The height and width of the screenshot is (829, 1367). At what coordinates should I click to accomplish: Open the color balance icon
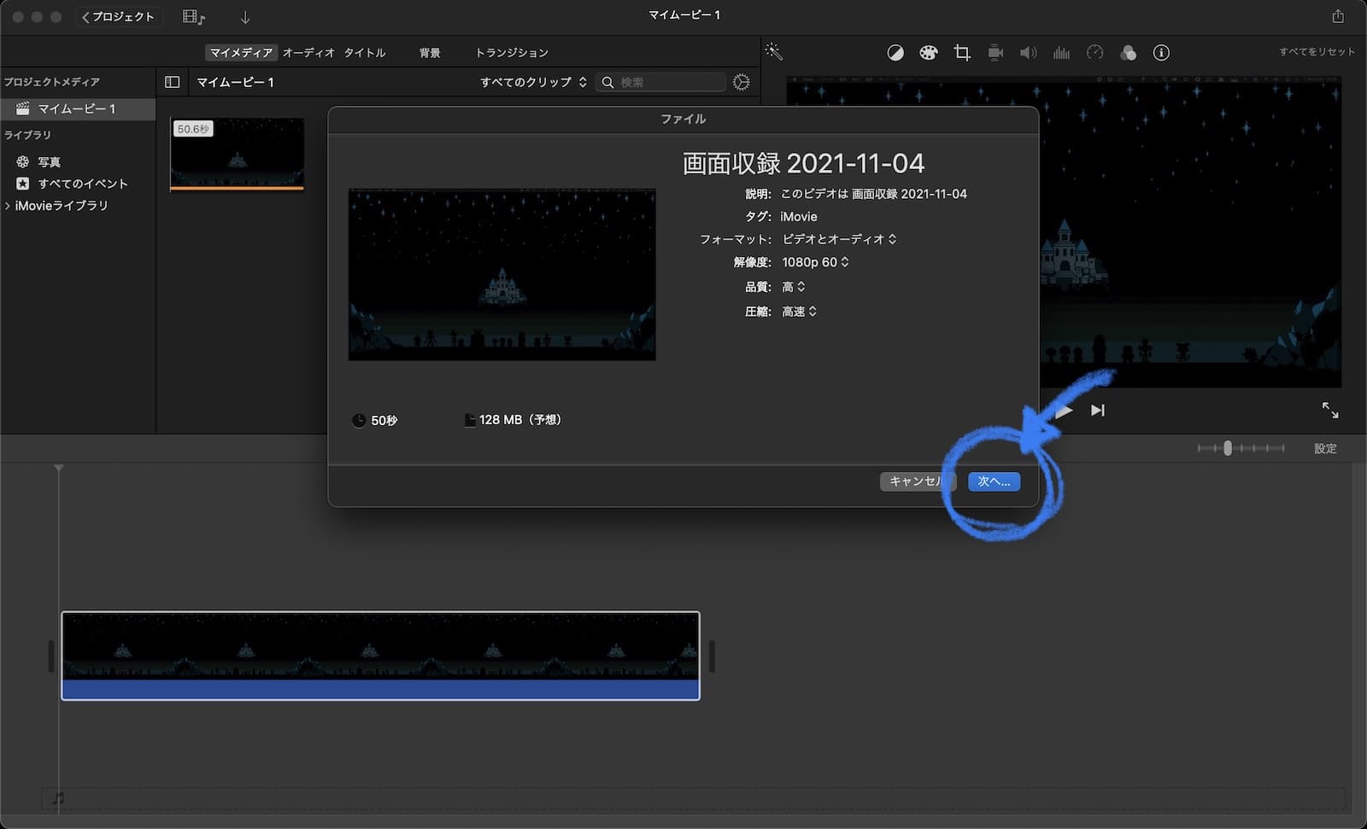[x=895, y=52]
